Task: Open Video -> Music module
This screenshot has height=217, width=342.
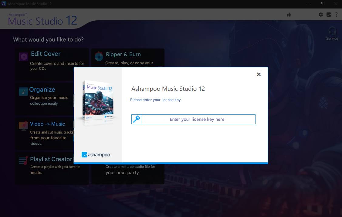Action: [48, 124]
